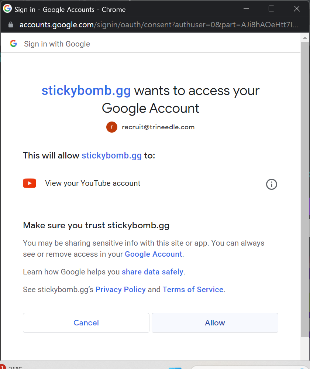Open the 'share data safely' link
310x369 pixels.
(152, 272)
